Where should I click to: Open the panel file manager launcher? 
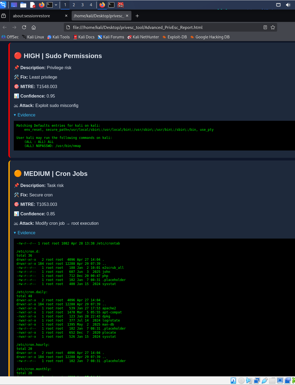tap(23, 5)
